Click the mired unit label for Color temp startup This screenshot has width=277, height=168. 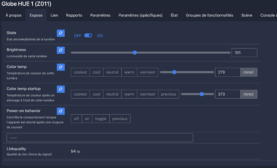point(248,94)
